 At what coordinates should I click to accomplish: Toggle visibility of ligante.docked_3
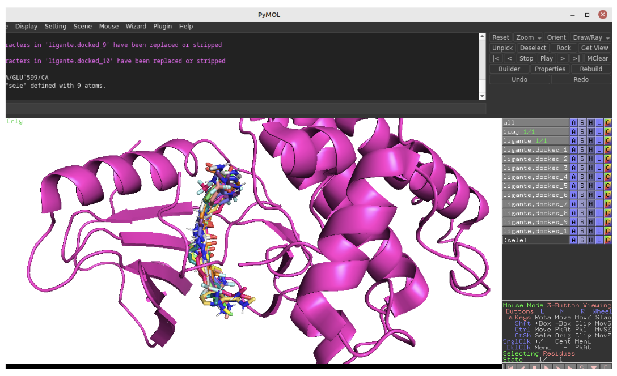533,168
